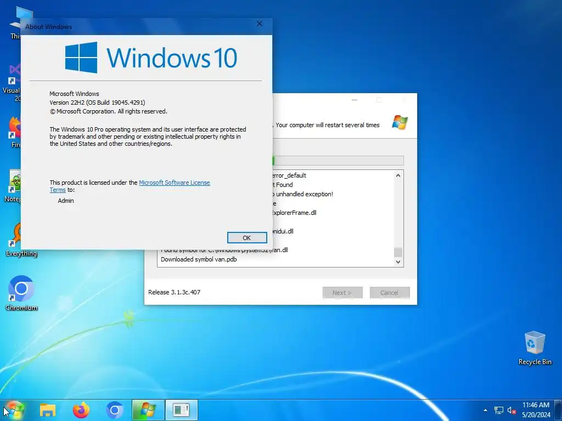This screenshot has height=421, width=562.
Task: Launch Chromium from the taskbar
Action: tap(115, 410)
